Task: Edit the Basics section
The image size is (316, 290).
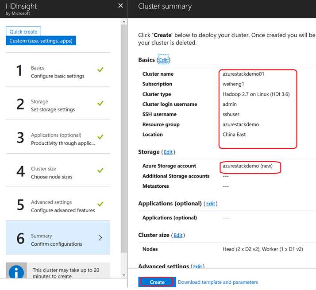Action: [x=163, y=60]
